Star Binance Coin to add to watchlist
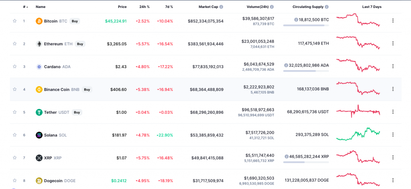The height and width of the screenshot is (189, 411). pos(15,89)
